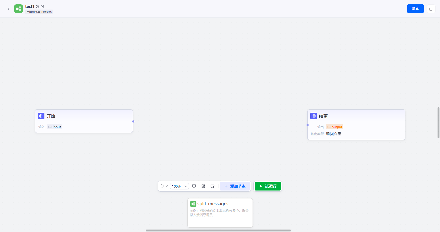This screenshot has height=232, width=440.
Task: Click the start node output port
Action: point(133,121)
